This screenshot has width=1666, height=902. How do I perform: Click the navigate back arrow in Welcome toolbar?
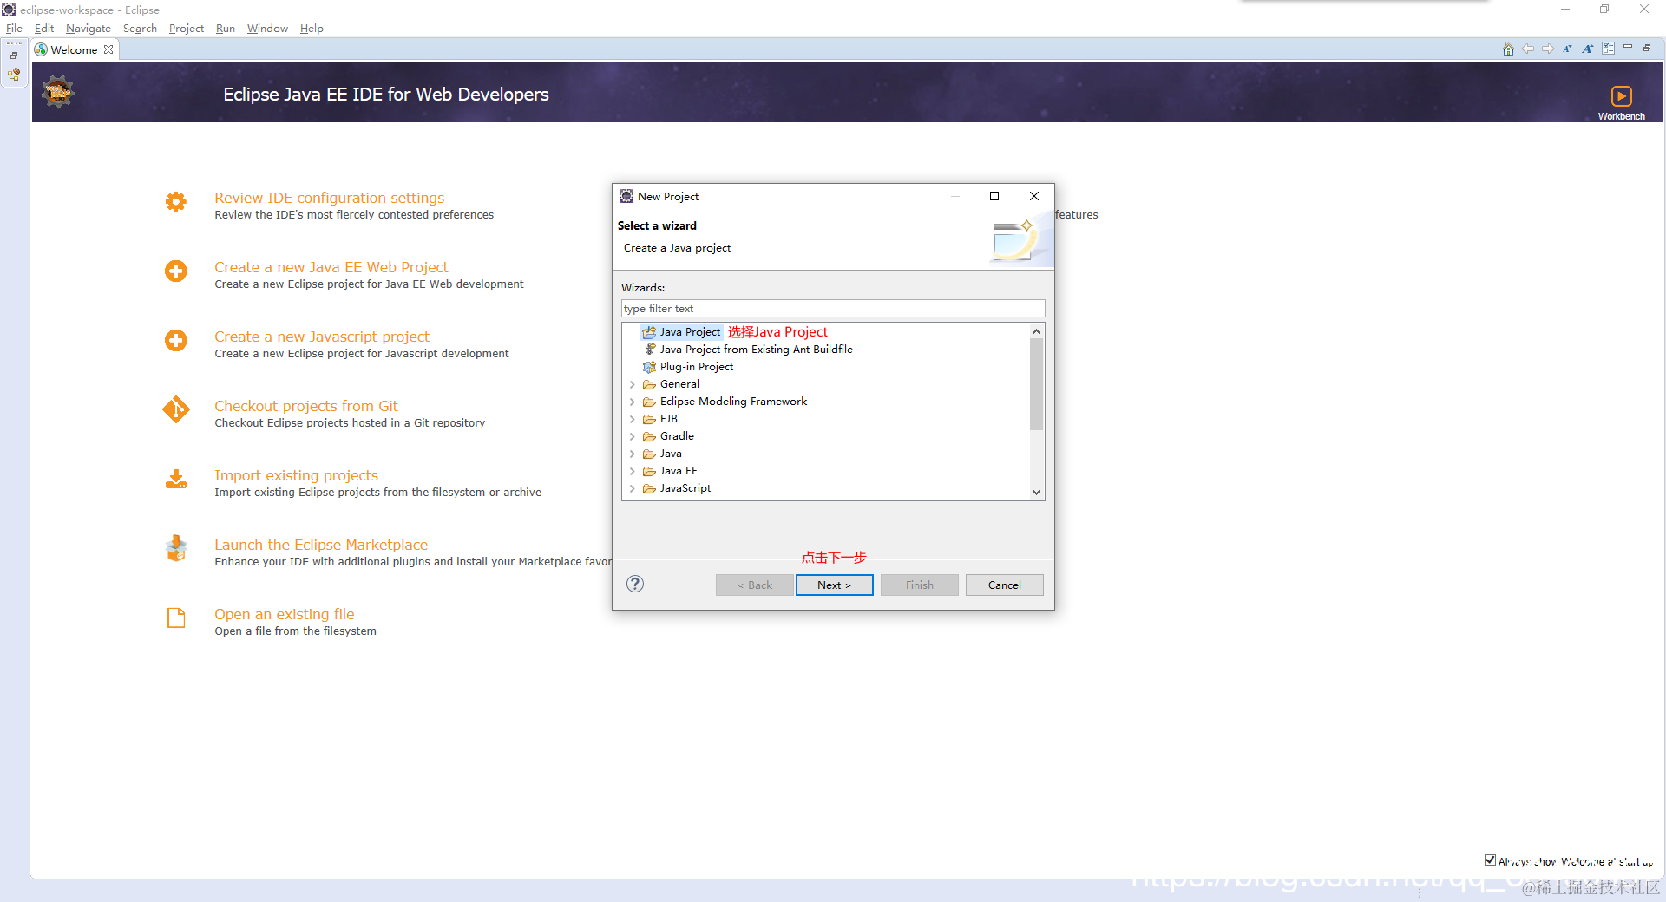(x=1528, y=49)
